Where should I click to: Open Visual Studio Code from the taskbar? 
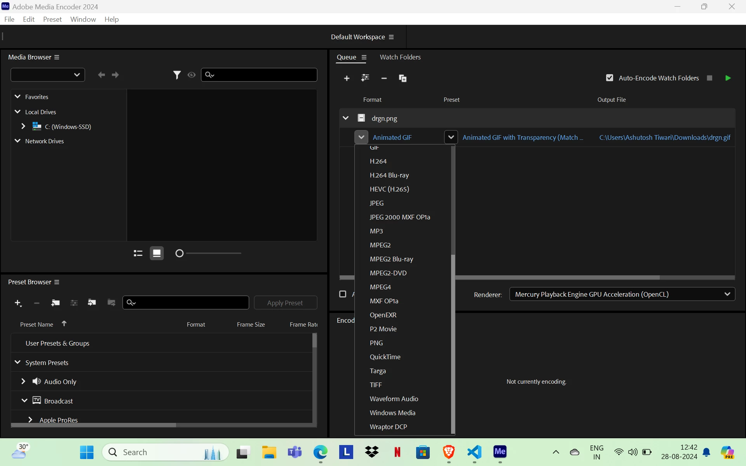(x=474, y=452)
